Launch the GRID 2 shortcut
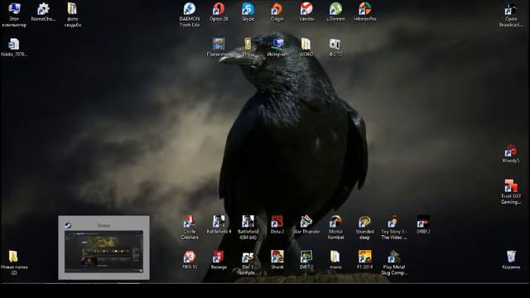530x298 pixels. 423,224
